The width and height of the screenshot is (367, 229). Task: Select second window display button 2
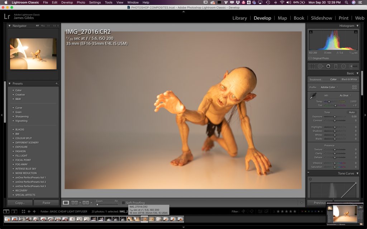coord(14,211)
